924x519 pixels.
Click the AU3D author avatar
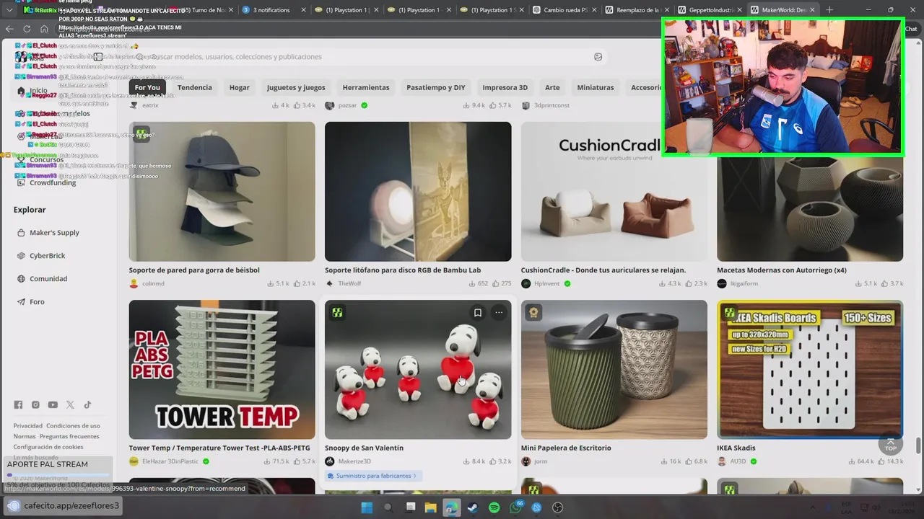(x=722, y=461)
